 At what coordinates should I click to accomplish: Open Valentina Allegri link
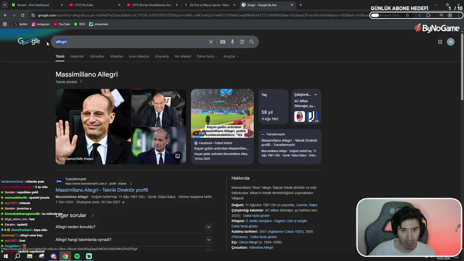[x=261, y=248]
